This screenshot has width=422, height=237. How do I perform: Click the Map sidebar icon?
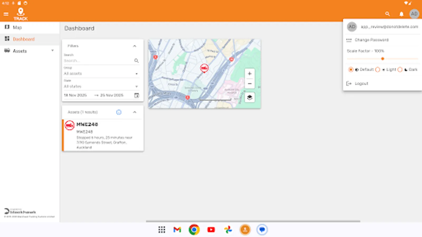[7, 27]
